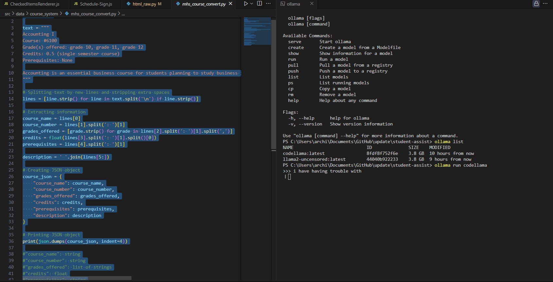Close the mhs_course_convert.py tab

pos(231,4)
